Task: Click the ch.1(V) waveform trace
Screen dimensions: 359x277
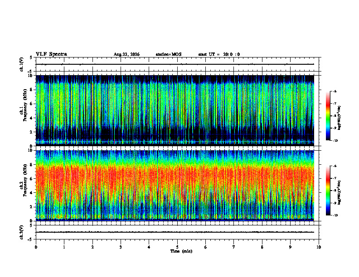Action: point(175,64)
